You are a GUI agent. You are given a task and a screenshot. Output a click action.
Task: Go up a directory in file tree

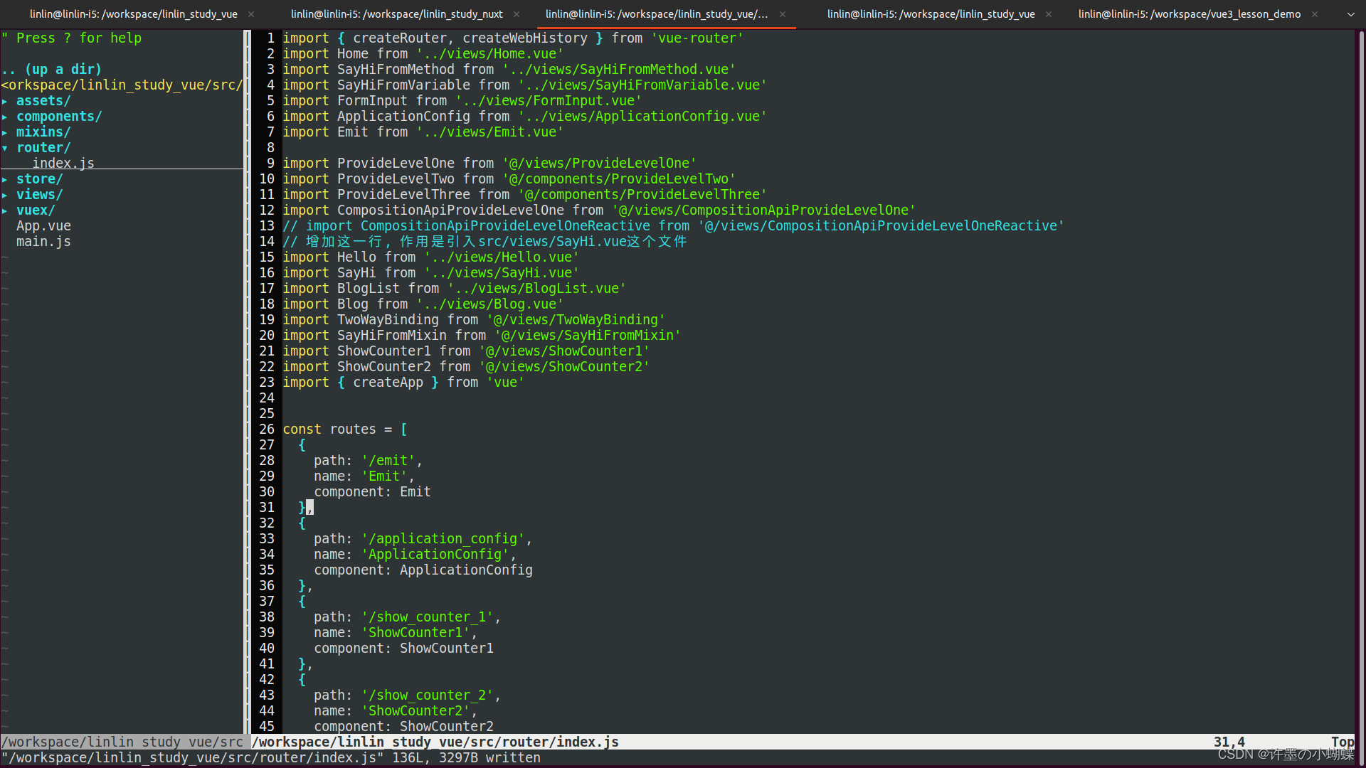tap(51, 70)
